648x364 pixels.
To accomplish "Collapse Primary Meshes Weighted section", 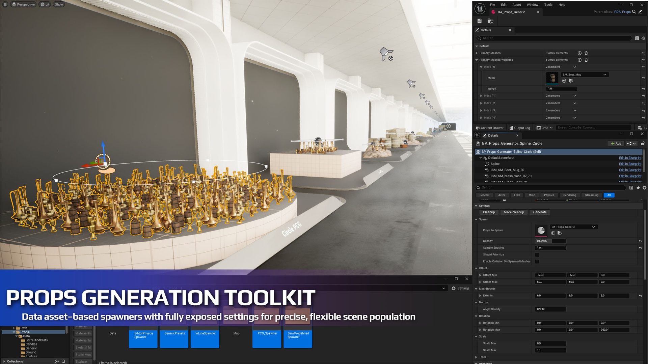I will [477, 60].
